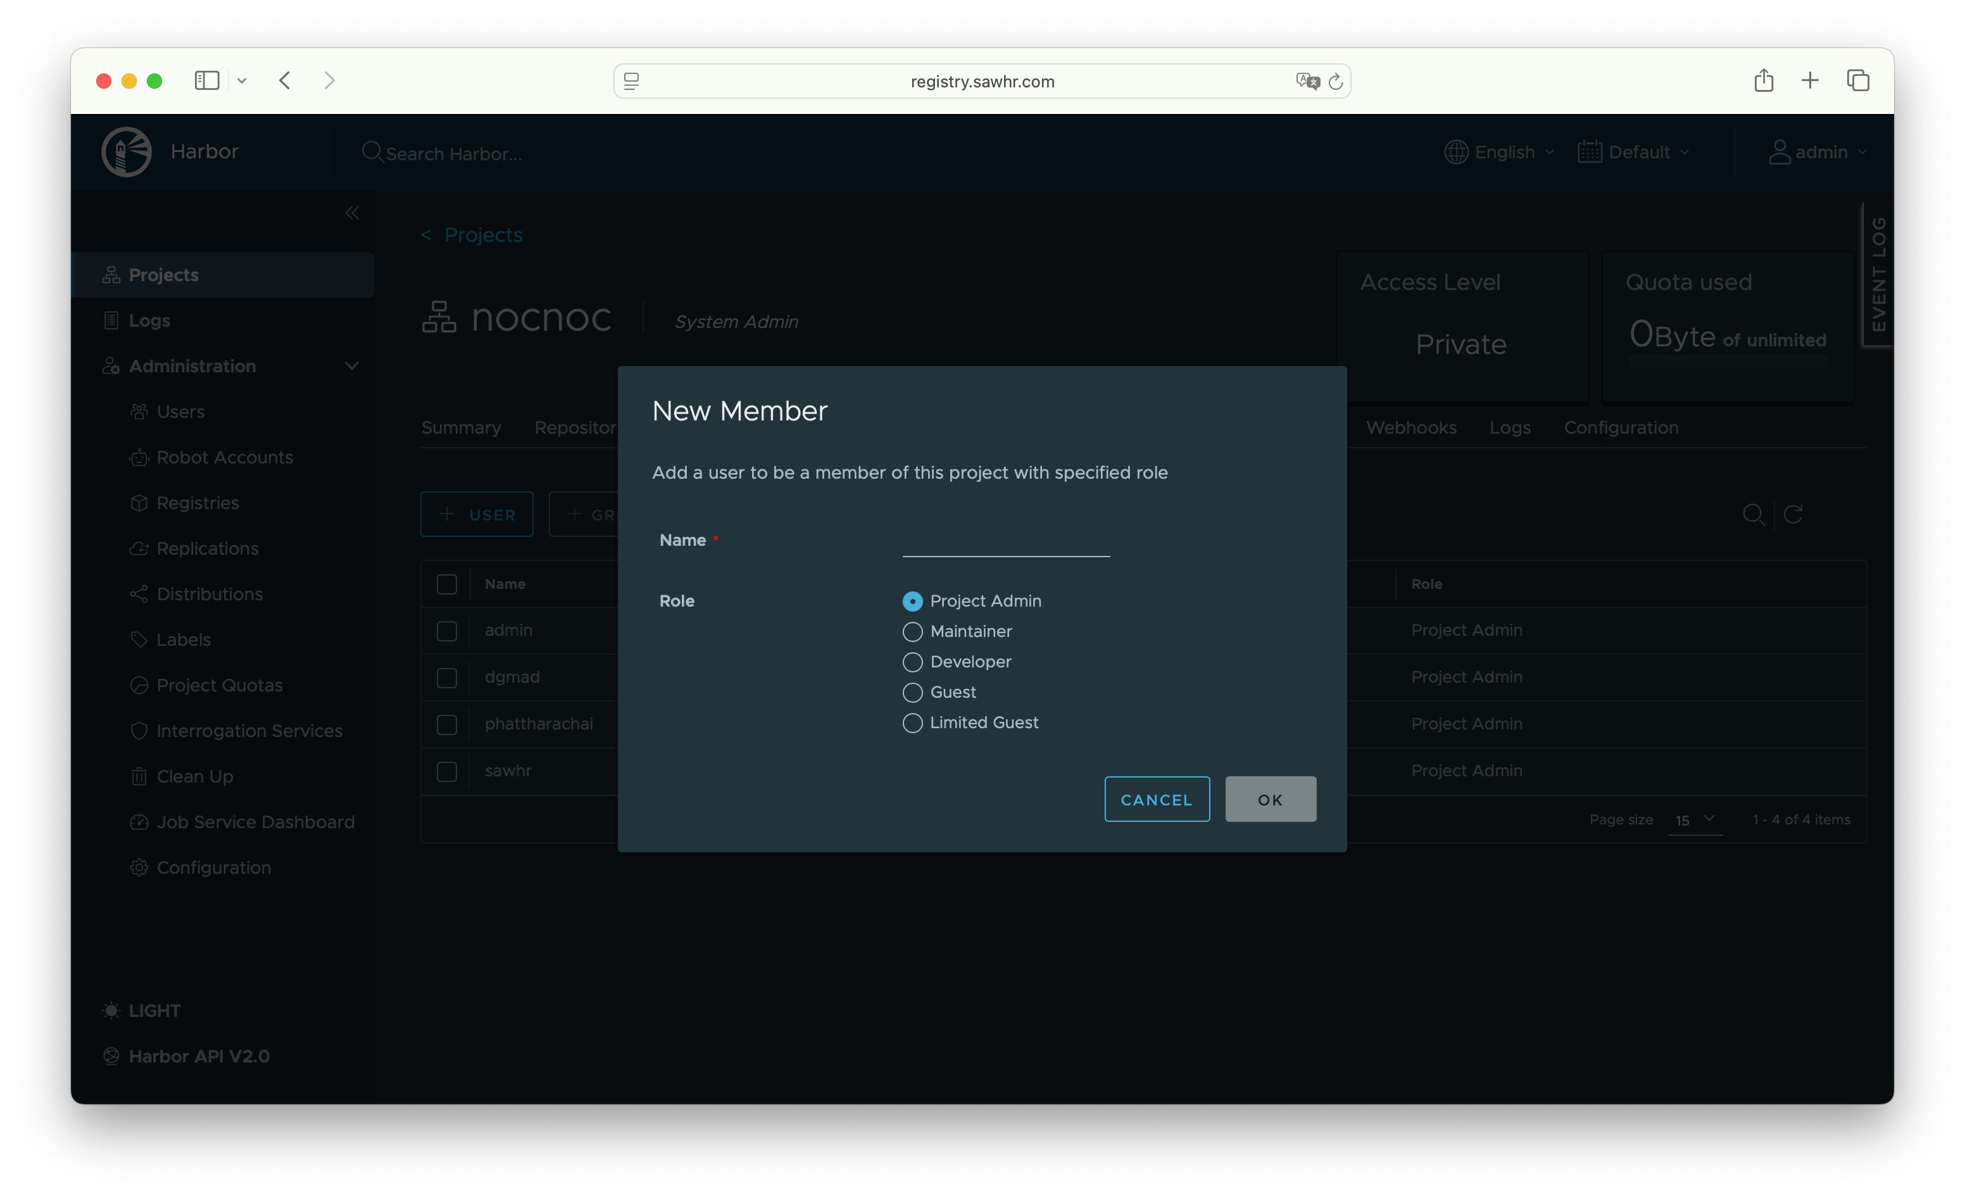Open Robot Accounts in sidebar
Image resolution: width=1965 pixels, height=1198 pixels.
point(224,457)
